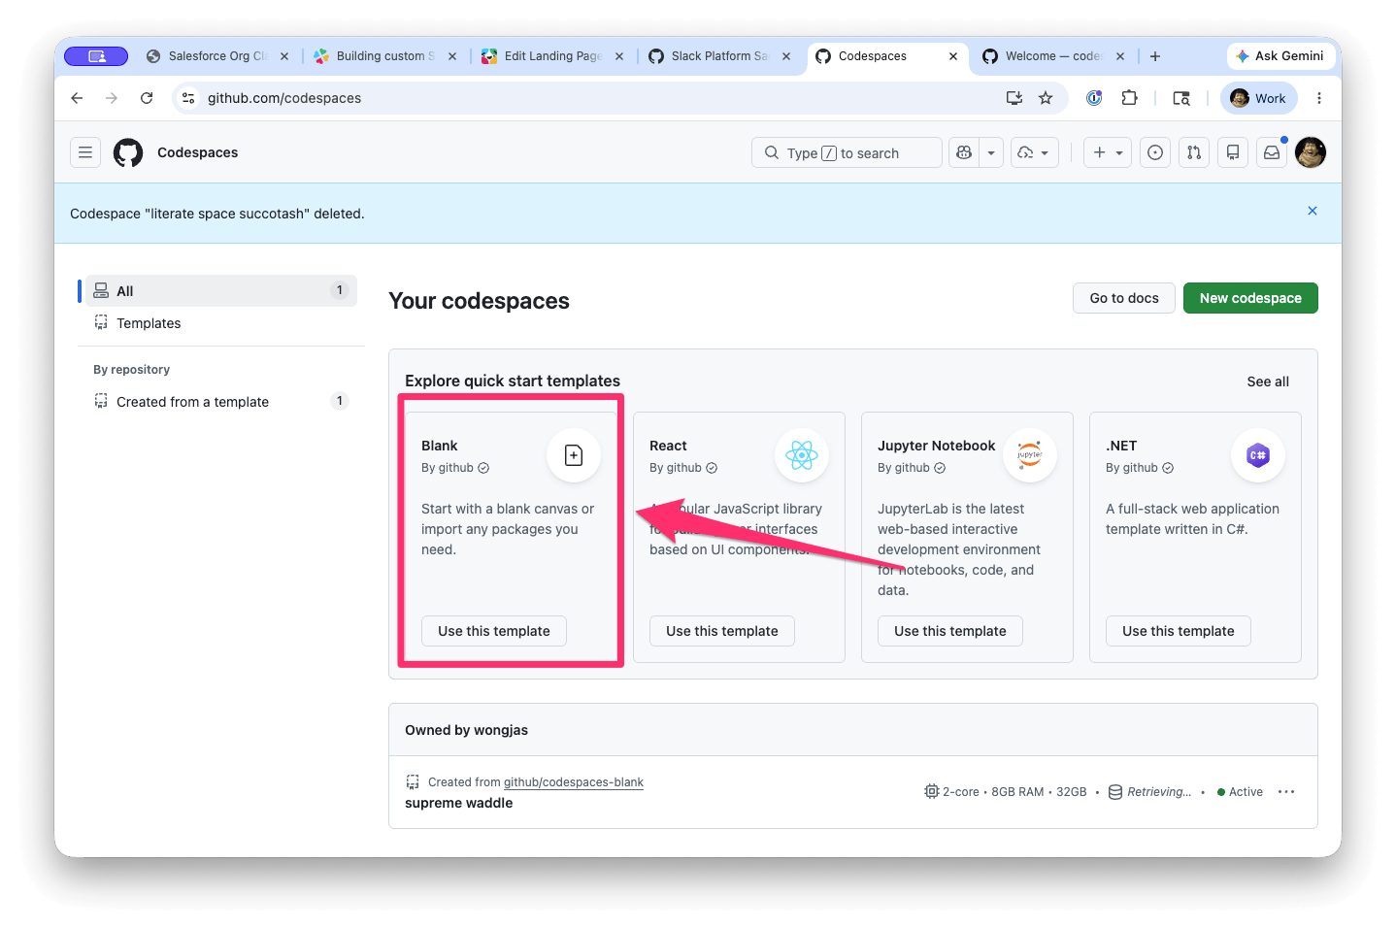1396x929 pixels.
Task: Open the Chrome three-dot menu
Action: click(x=1319, y=98)
